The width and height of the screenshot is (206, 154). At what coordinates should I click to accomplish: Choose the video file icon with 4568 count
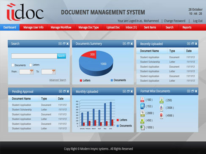click(x=162, y=115)
